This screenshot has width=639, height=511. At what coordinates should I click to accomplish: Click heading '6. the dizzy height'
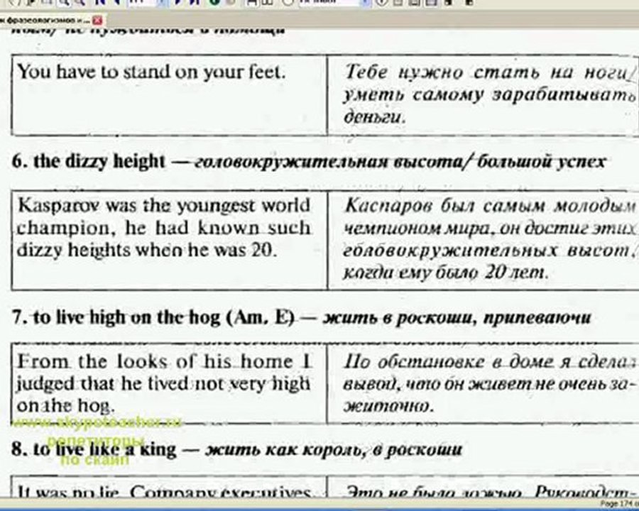click(89, 161)
